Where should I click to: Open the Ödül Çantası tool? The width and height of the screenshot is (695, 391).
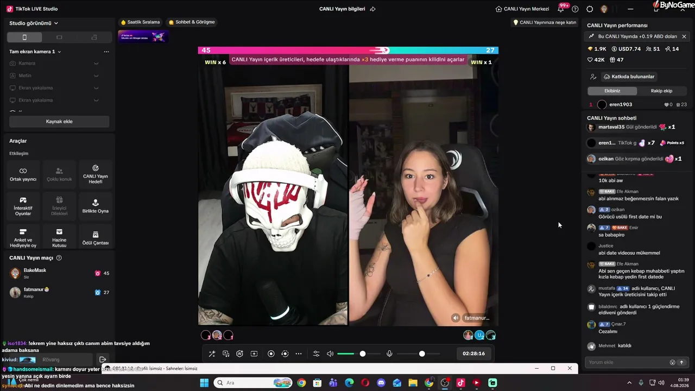96,238
